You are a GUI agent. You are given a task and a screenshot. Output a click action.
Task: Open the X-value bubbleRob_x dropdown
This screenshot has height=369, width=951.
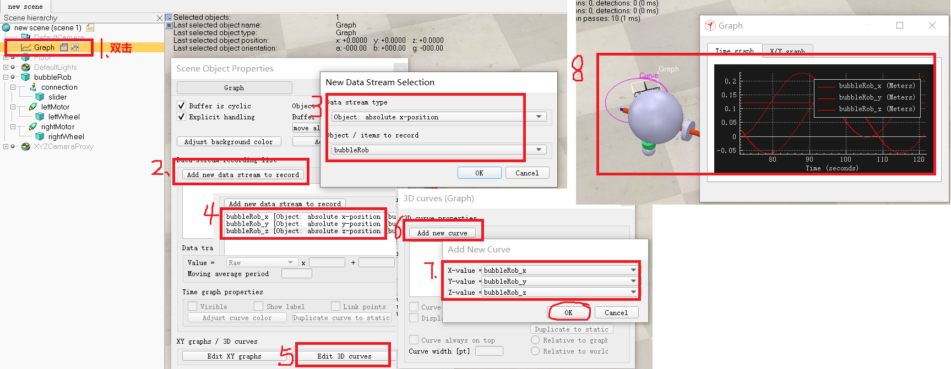[x=560, y=270]
